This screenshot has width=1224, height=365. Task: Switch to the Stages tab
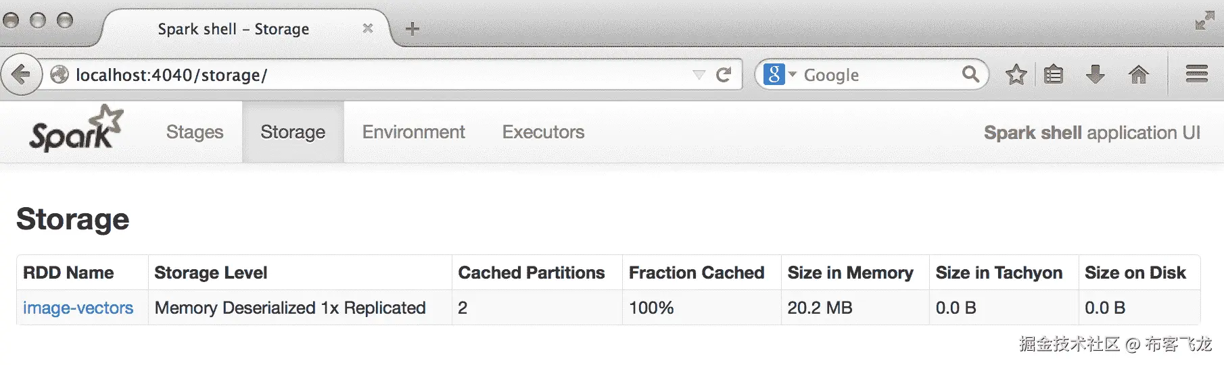(x=195, y=132)
